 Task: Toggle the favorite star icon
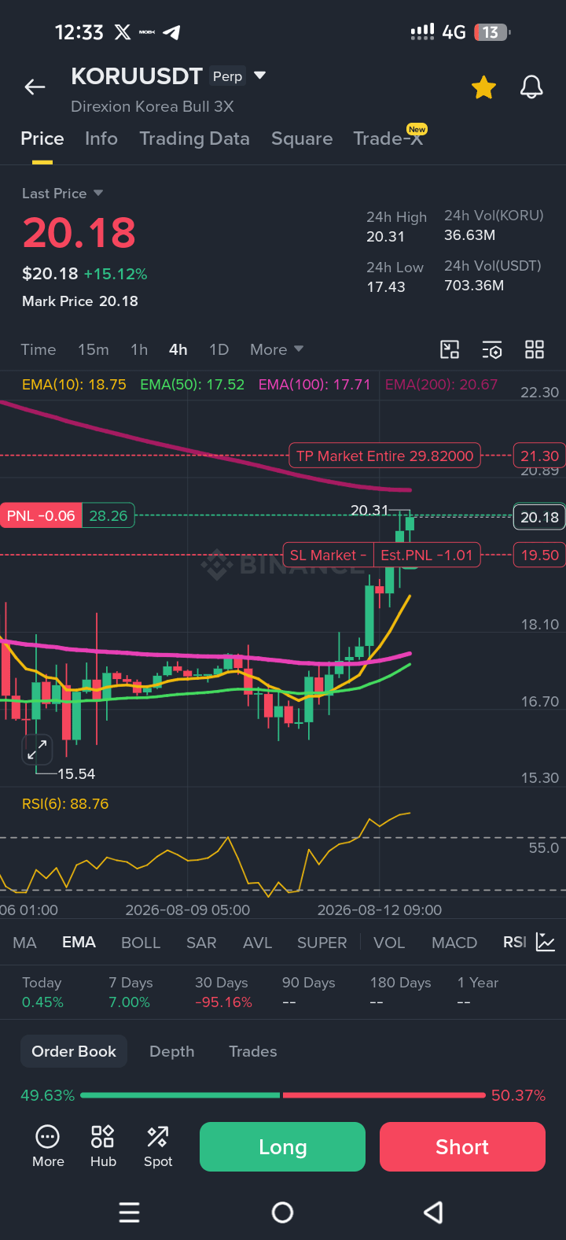tap(483, 87)
